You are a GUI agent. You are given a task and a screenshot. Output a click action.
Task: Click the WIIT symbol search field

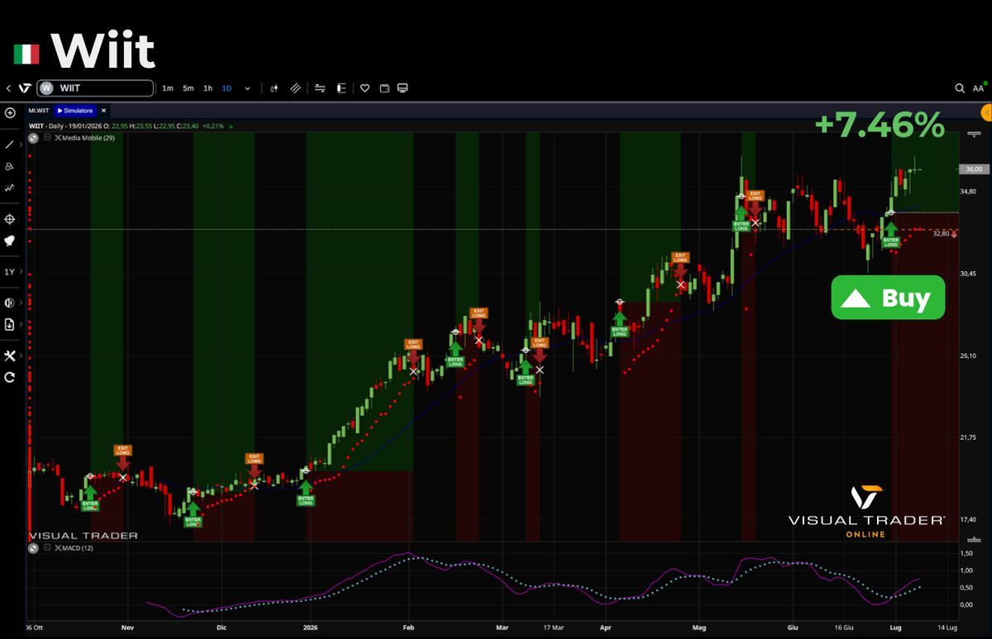[x=96, y=88]
